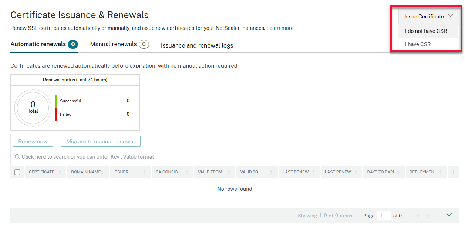Go to the previous page with the left arrow
465x233 pixels.
point(418,215)
